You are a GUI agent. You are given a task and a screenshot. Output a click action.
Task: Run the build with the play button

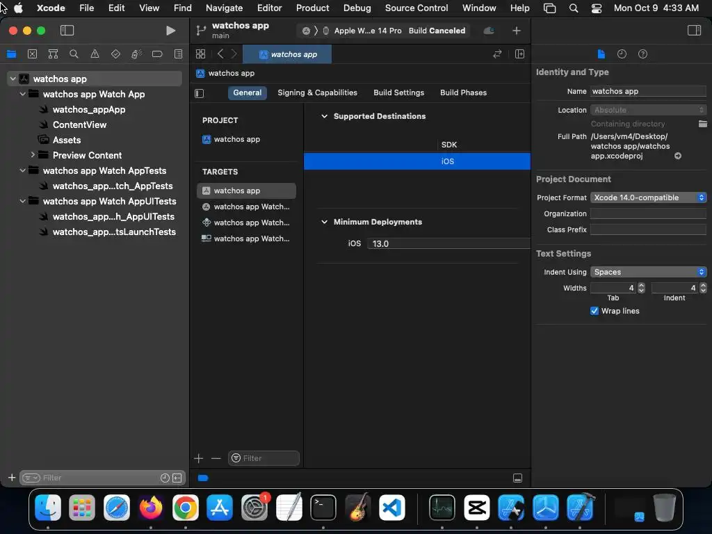coord(171,31)
